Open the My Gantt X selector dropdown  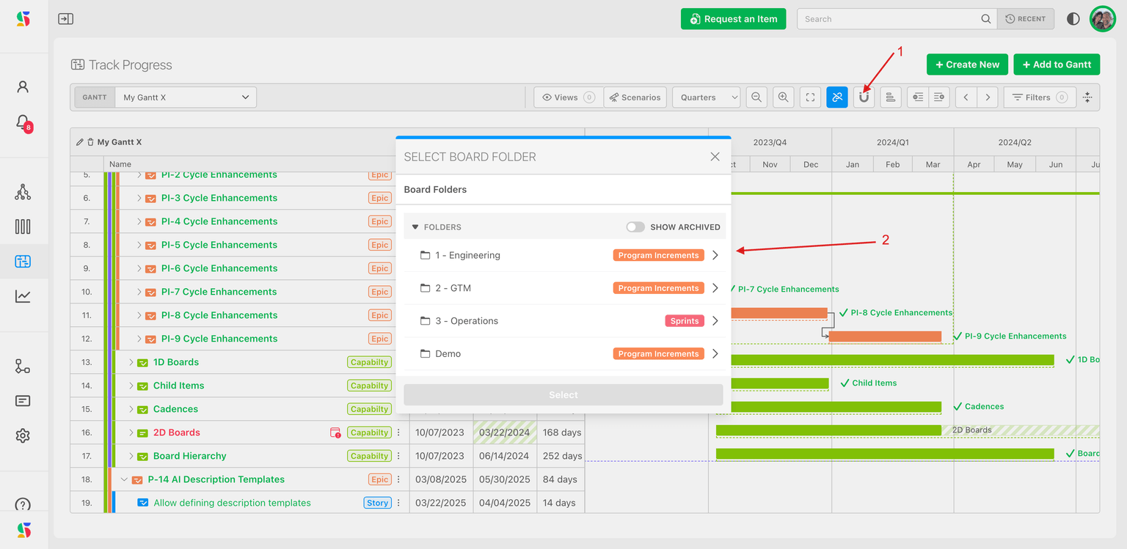coord(186,97)
